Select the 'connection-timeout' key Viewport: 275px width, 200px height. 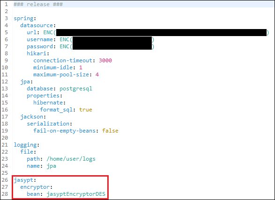tap(63, 60)
